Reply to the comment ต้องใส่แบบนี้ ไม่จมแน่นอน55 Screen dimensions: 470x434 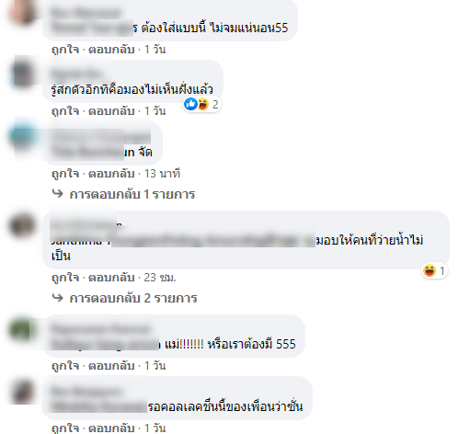coord(111,50)
